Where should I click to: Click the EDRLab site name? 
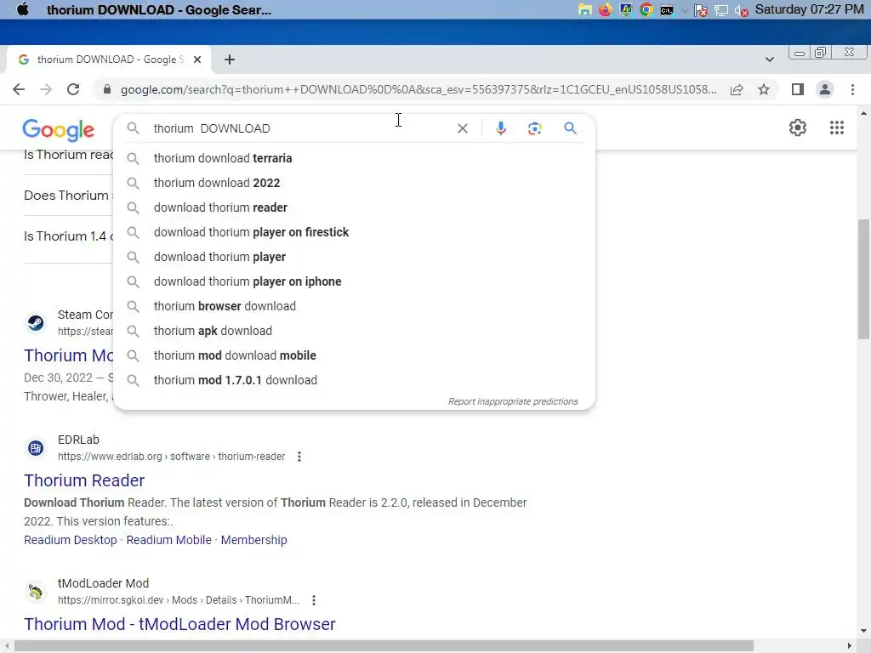coord(78,440)
